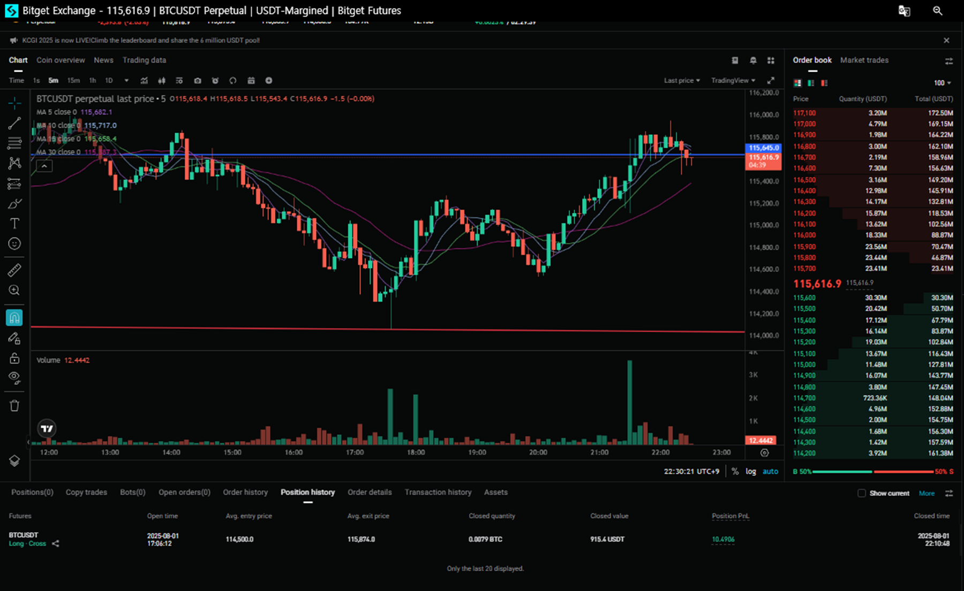
Task: Toggle log scale on chart
Action: (x=751, y=471)
